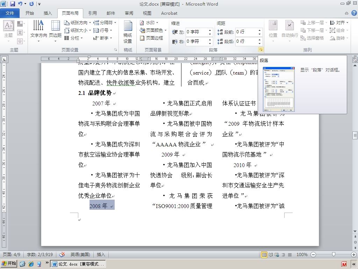Click the McAfee tray icon
The height and width of the screenshot is (269, 358).
(x=344, y=264)
